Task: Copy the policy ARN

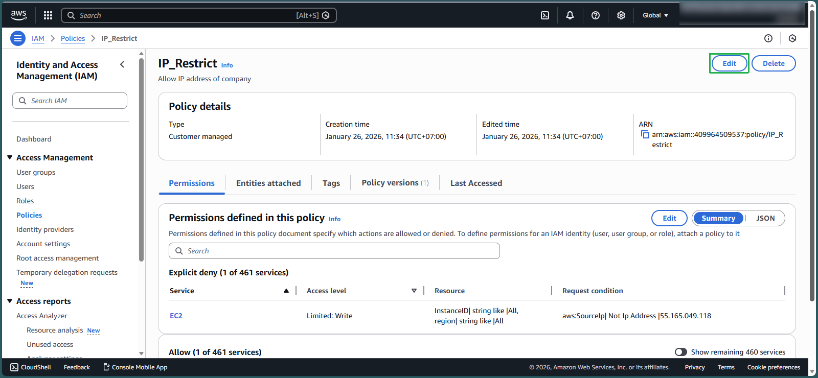Action: coord(645,134)
